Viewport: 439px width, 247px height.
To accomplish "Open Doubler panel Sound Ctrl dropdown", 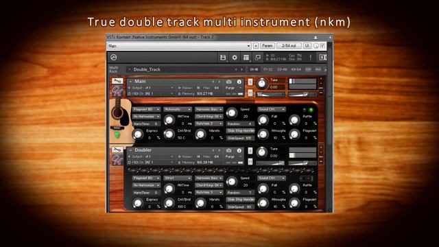I will pyautogui.click(x=272, y=178).
